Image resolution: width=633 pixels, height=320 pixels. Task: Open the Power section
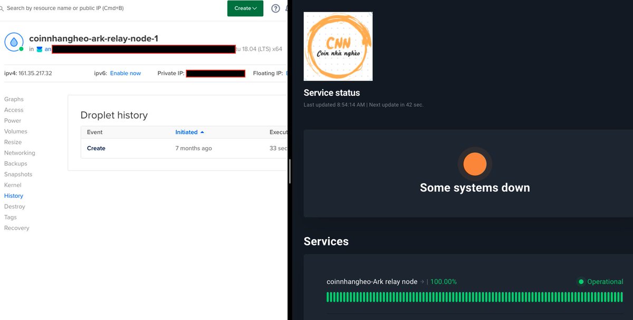click(13, 121)
